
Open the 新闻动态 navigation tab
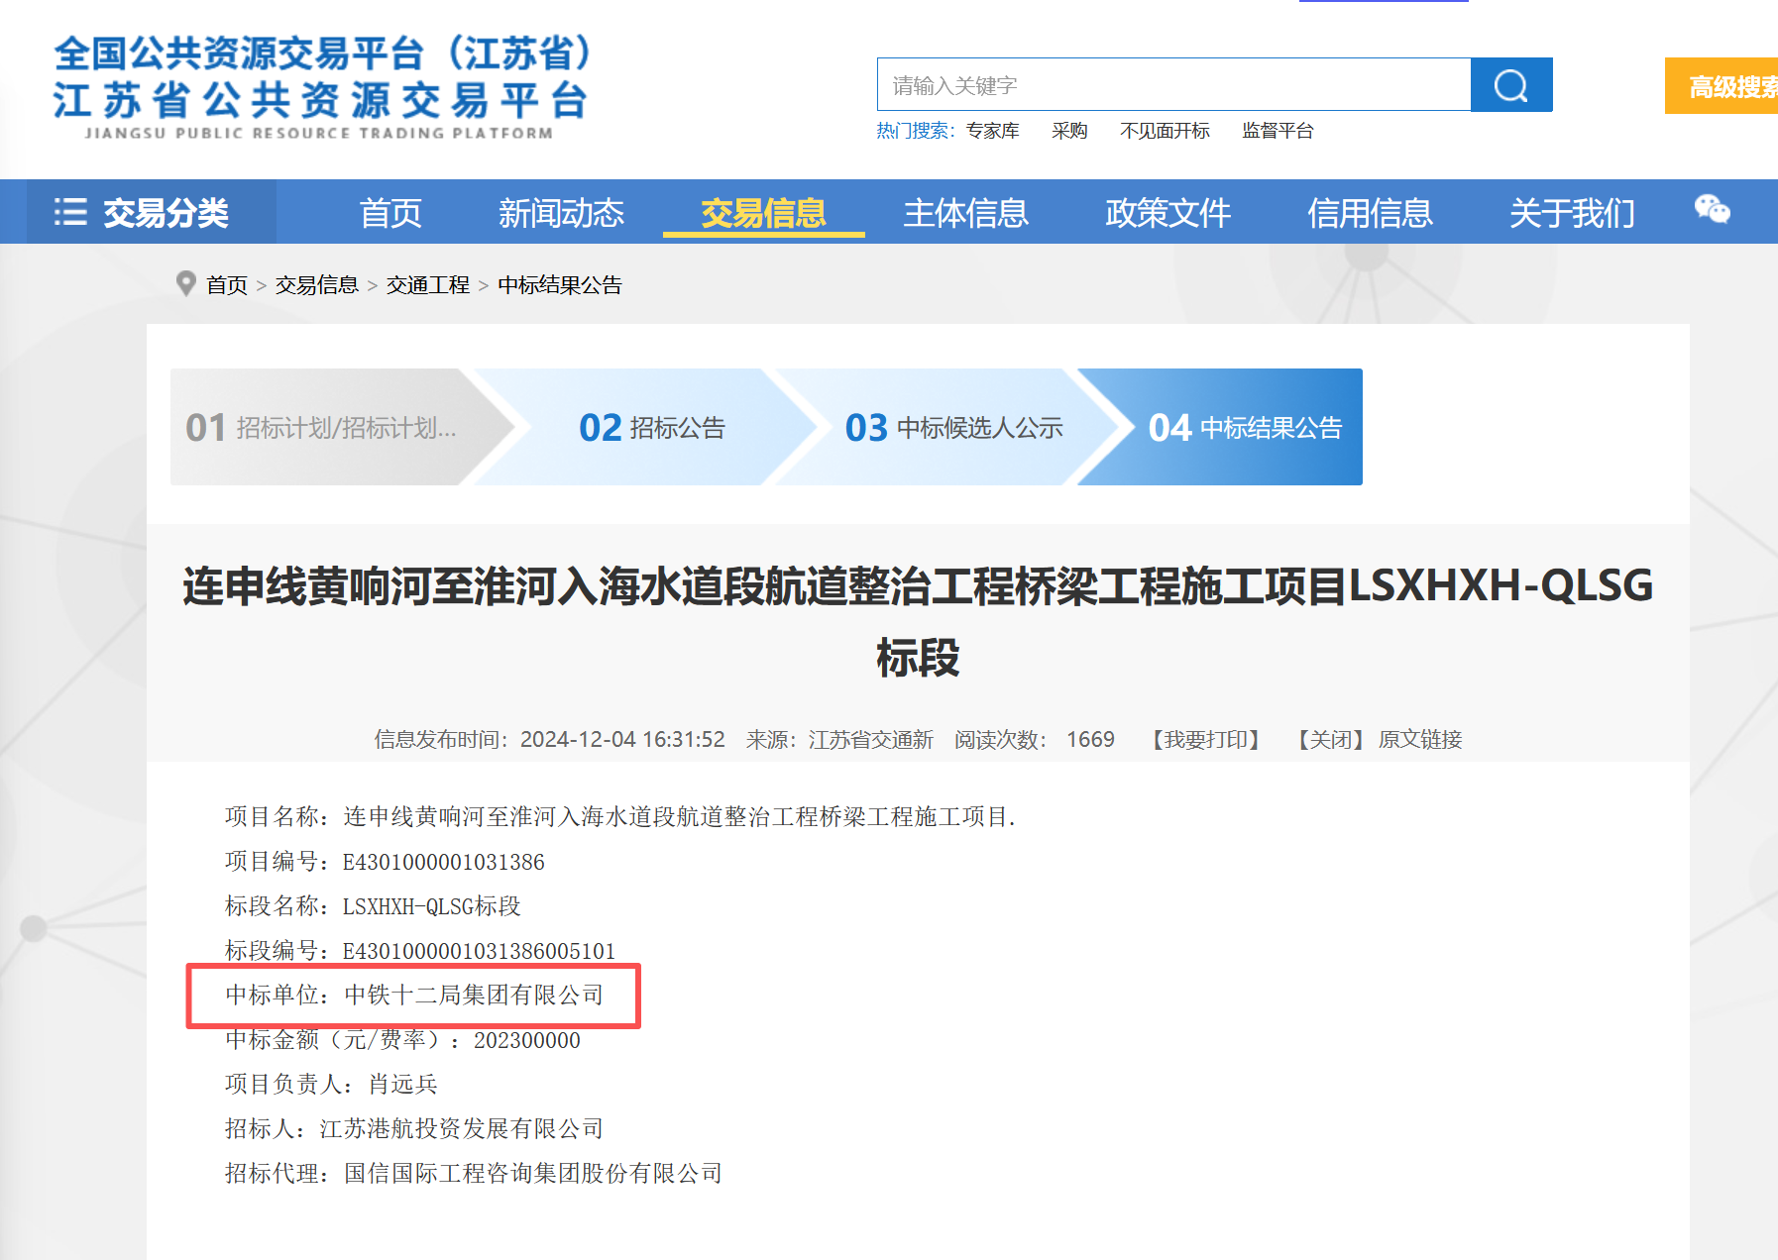pos(561,213)
